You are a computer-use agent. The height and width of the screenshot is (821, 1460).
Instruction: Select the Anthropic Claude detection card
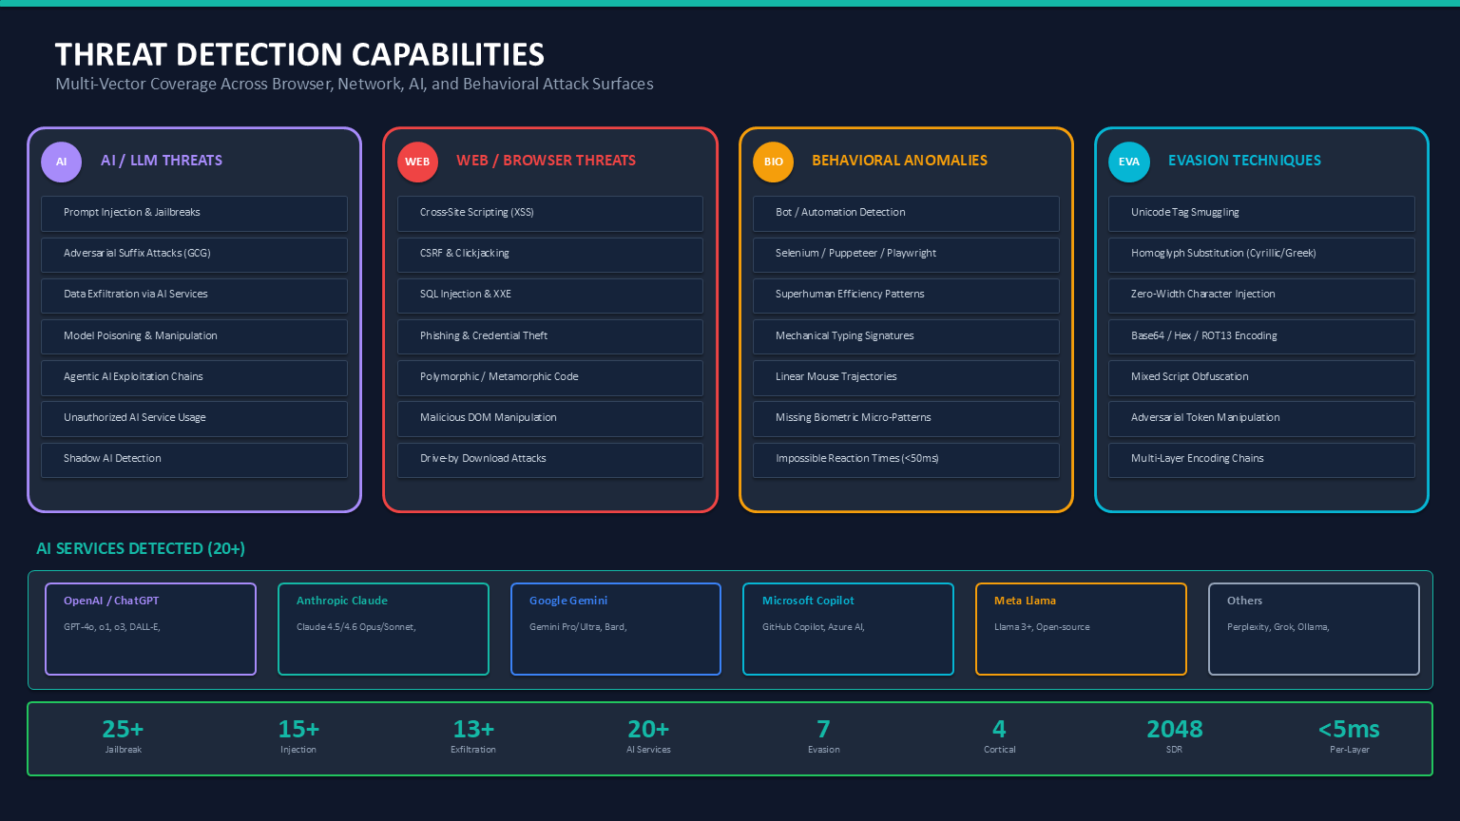click(383, 629)
